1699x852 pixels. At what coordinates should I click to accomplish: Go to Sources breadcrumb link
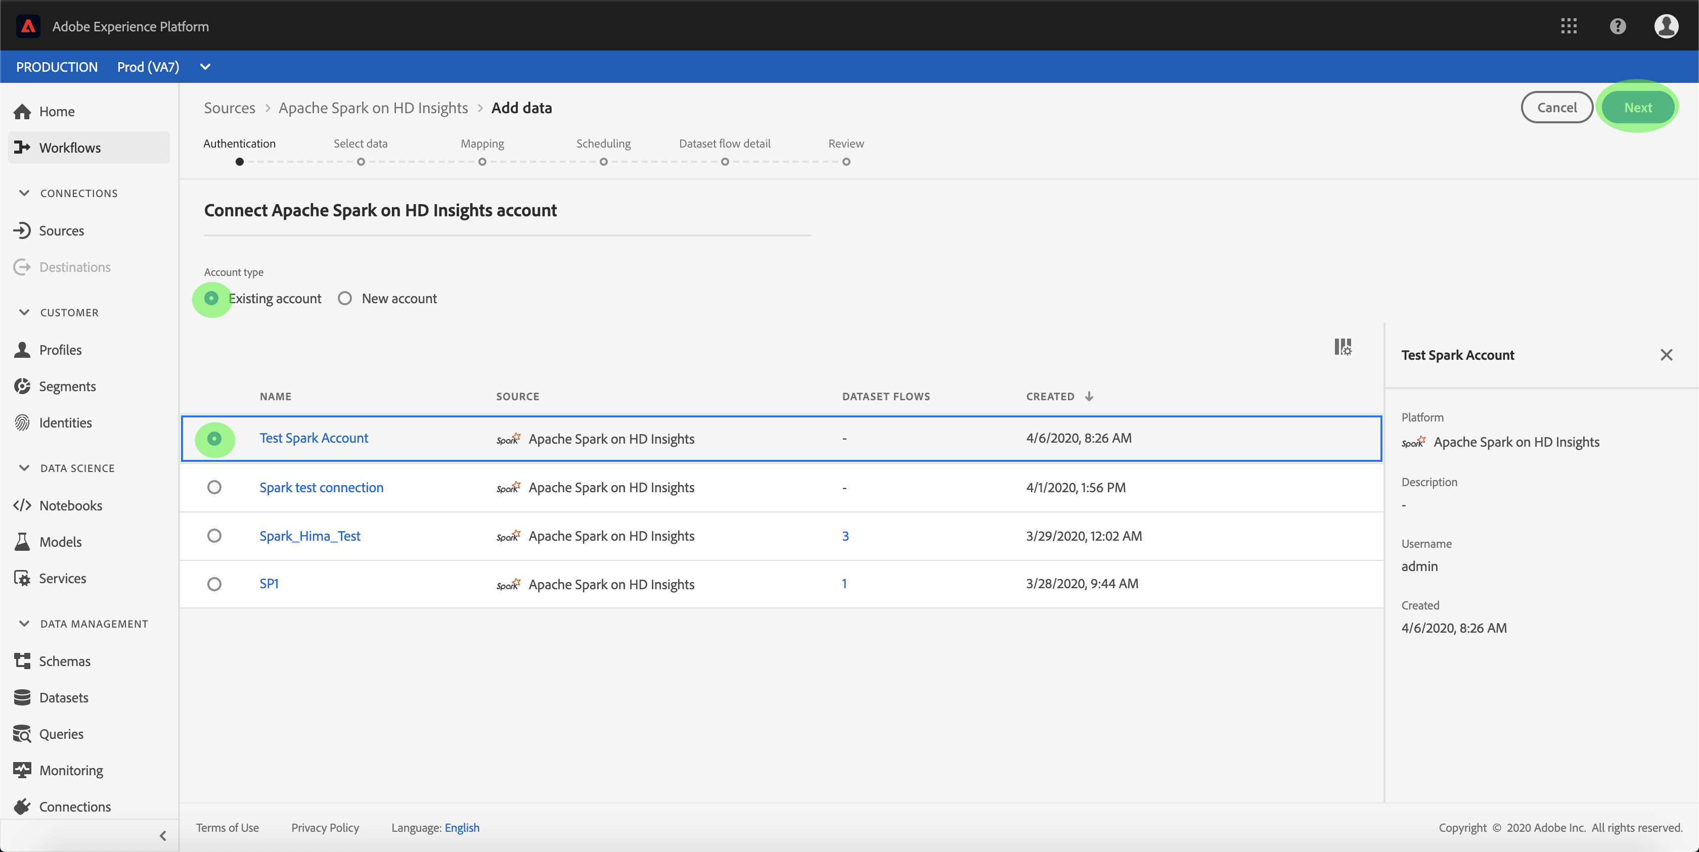point(229,108)
